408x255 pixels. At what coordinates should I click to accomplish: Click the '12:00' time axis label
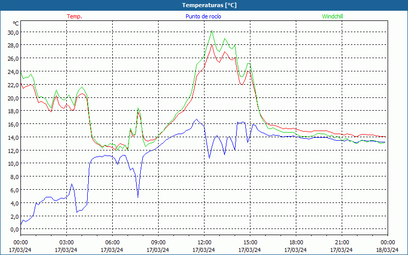(x=205, y=243)
